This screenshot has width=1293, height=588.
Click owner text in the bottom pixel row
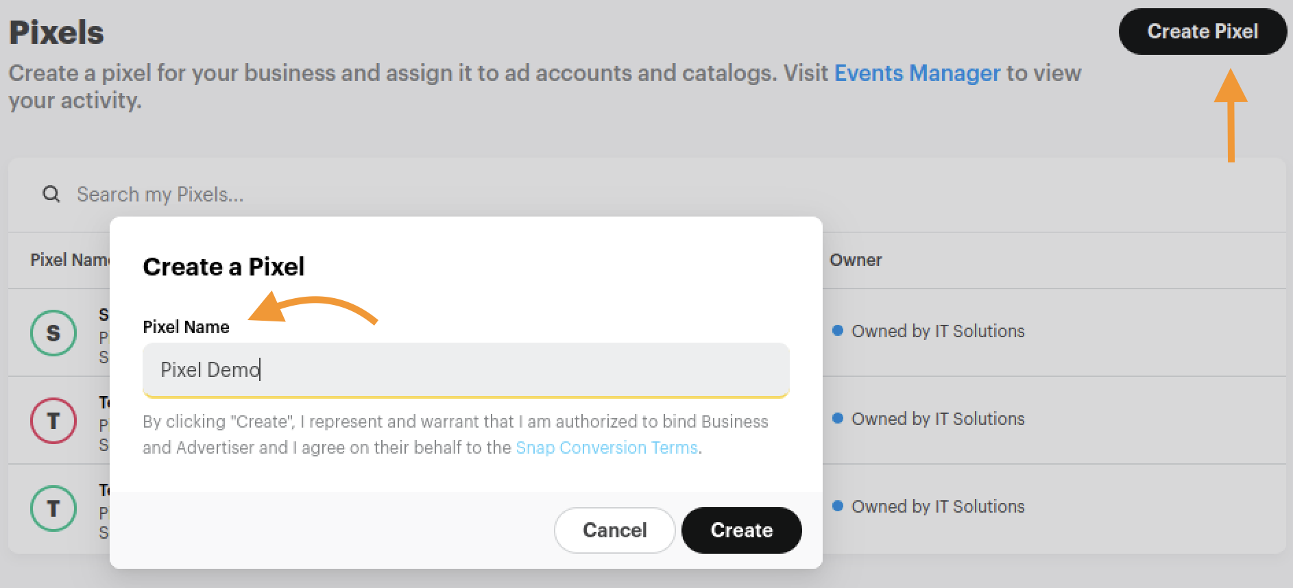click(x=937, y=506)
